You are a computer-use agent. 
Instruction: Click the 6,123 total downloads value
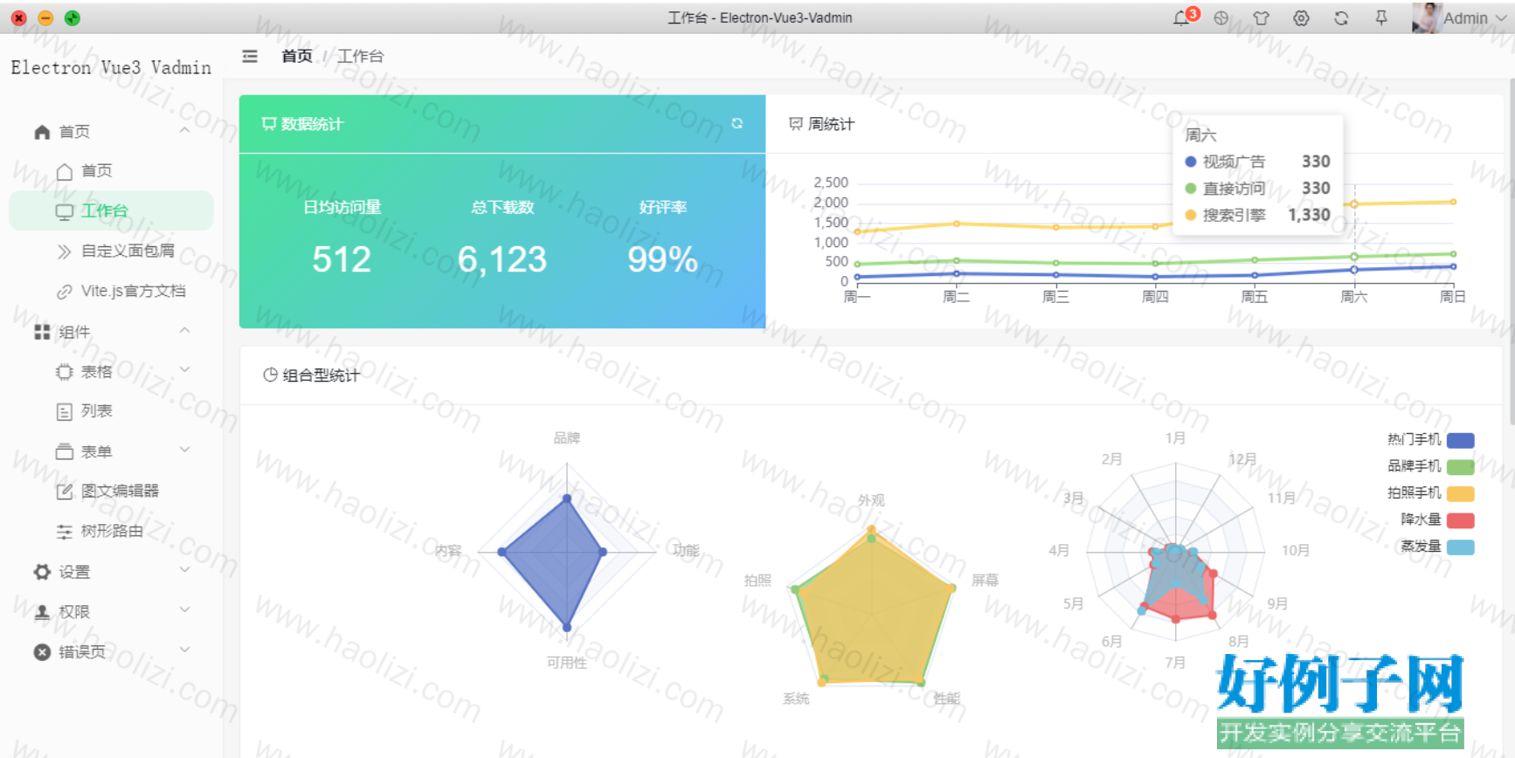point(502,259)
